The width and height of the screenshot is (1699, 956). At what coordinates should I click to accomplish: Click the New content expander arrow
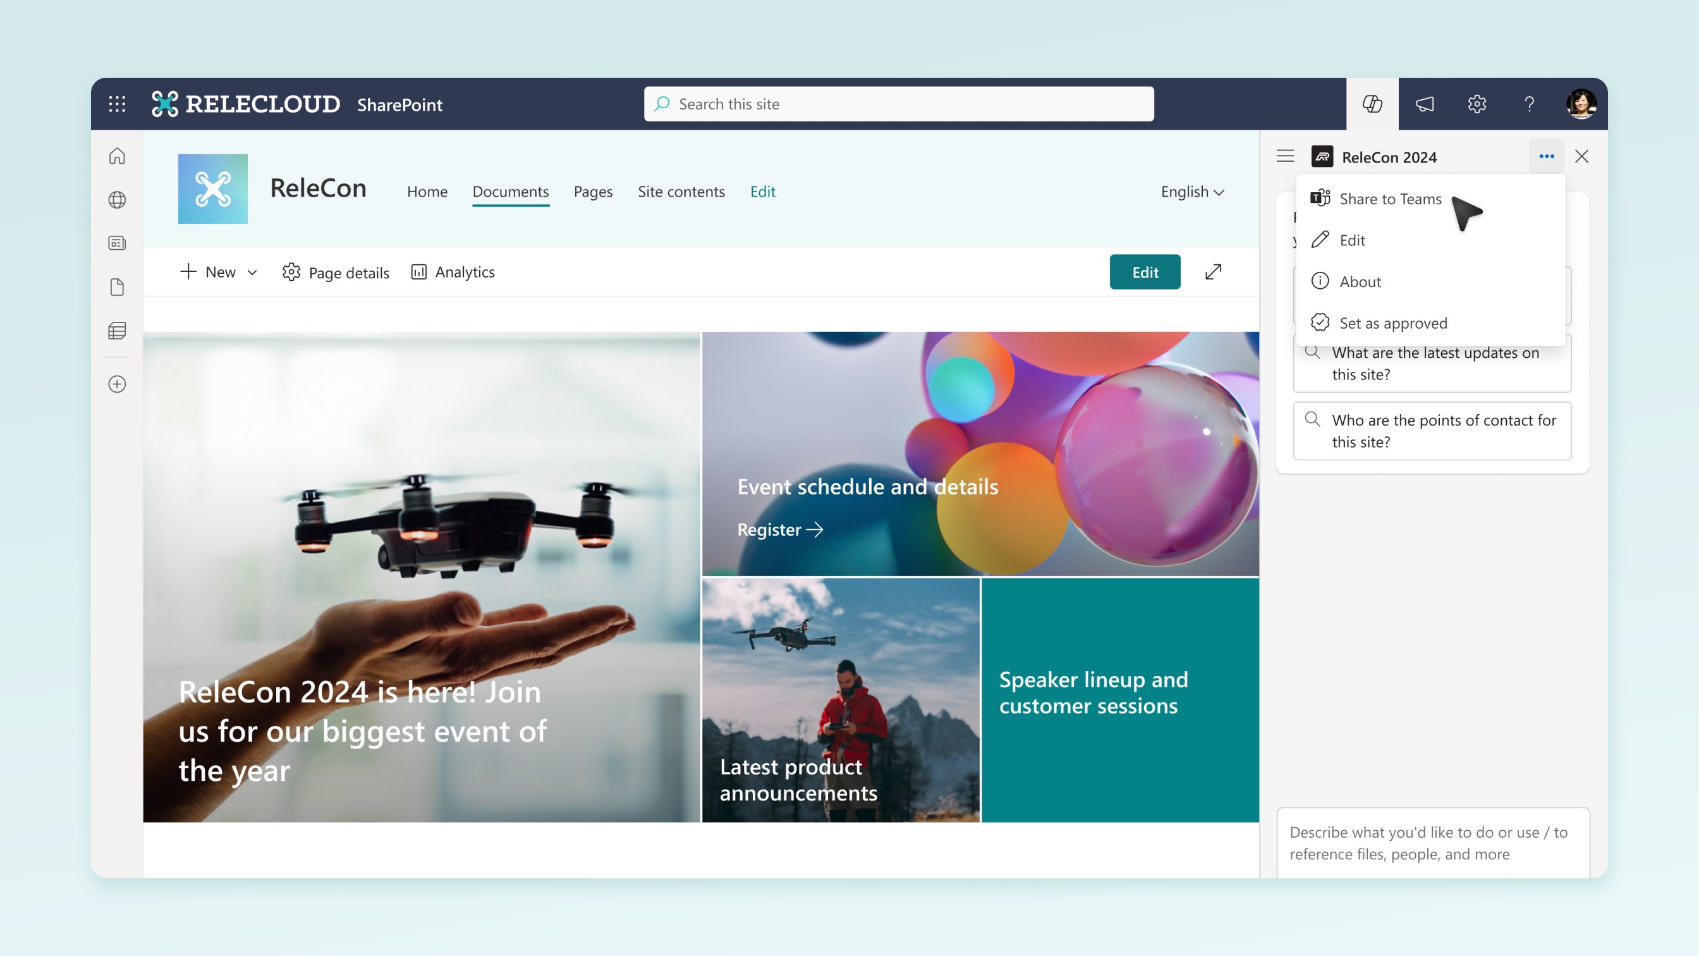click(251, 271)
